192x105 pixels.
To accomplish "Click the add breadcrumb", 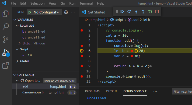I will point(133,20).
